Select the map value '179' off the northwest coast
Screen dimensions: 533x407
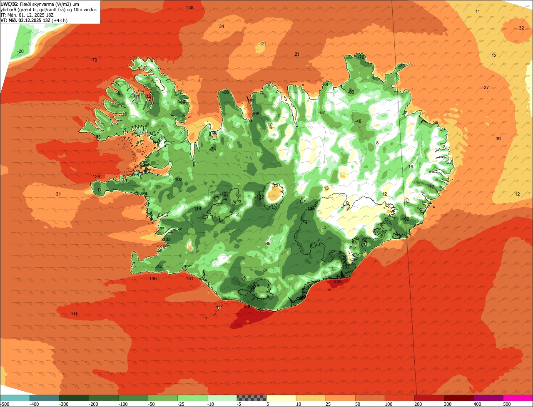click(93, 60)
